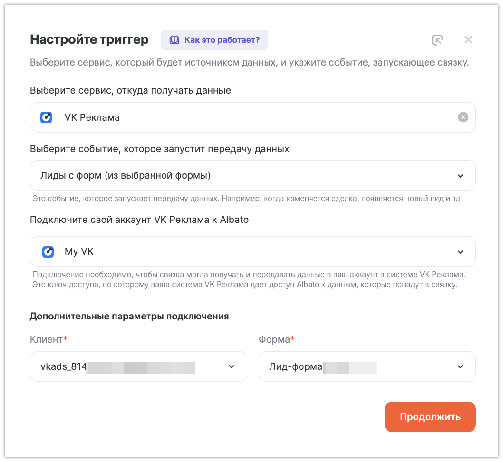
Task: Click the VK Реклама service logo
Action: [46, 117]
